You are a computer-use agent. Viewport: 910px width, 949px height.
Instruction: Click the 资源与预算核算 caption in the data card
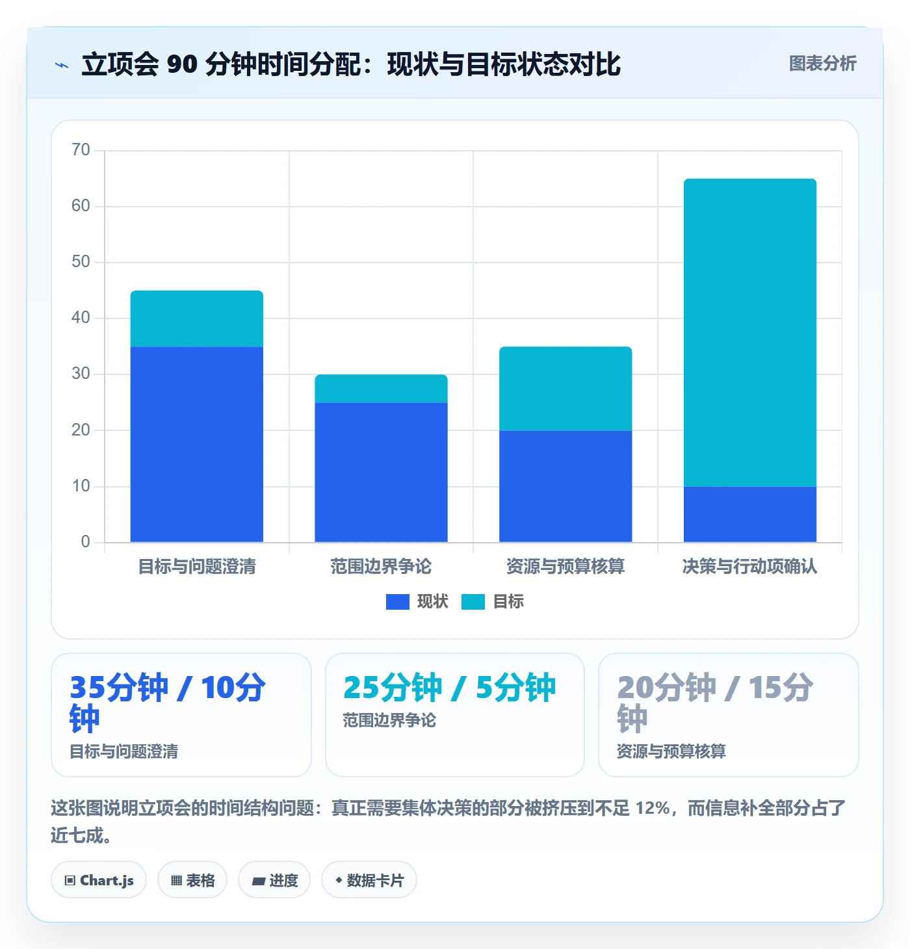[671, 752]
